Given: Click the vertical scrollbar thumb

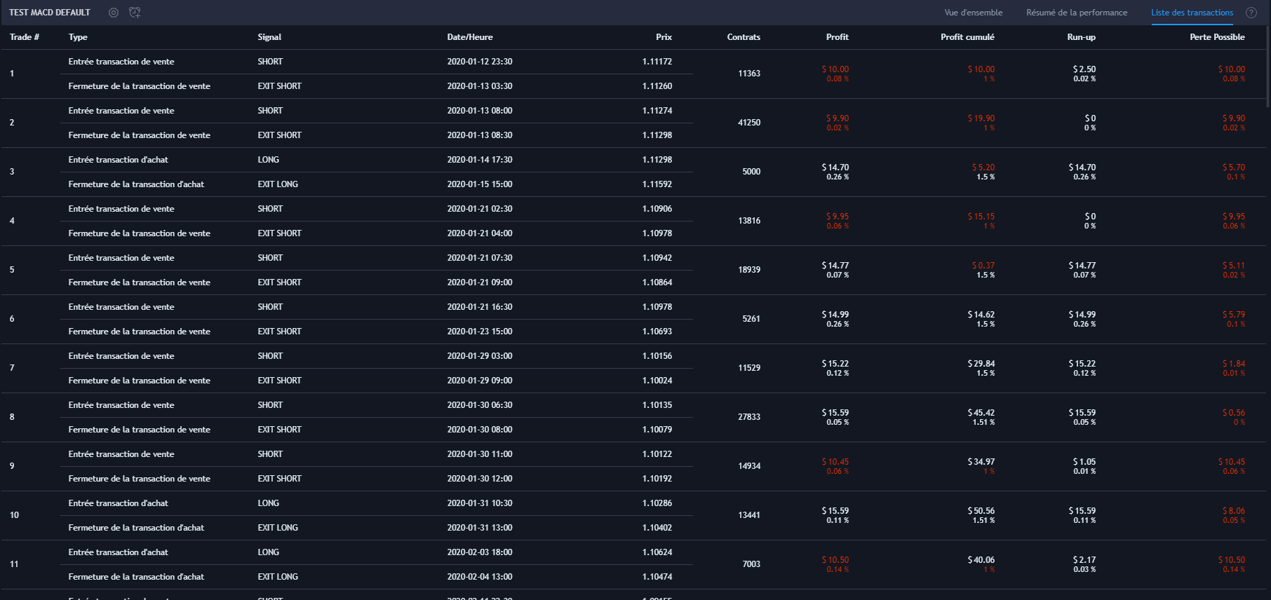Looking at the screenshot, I should pyautogui.click(x=1267, y=67).
